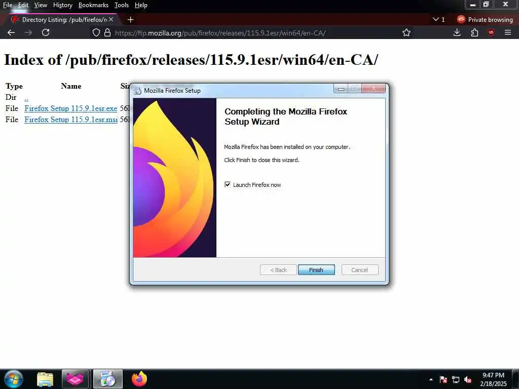The width and height of the screenshot is (519, 389).
Task: Open the pink taskbar application
Action: click(x=75, y=379)
